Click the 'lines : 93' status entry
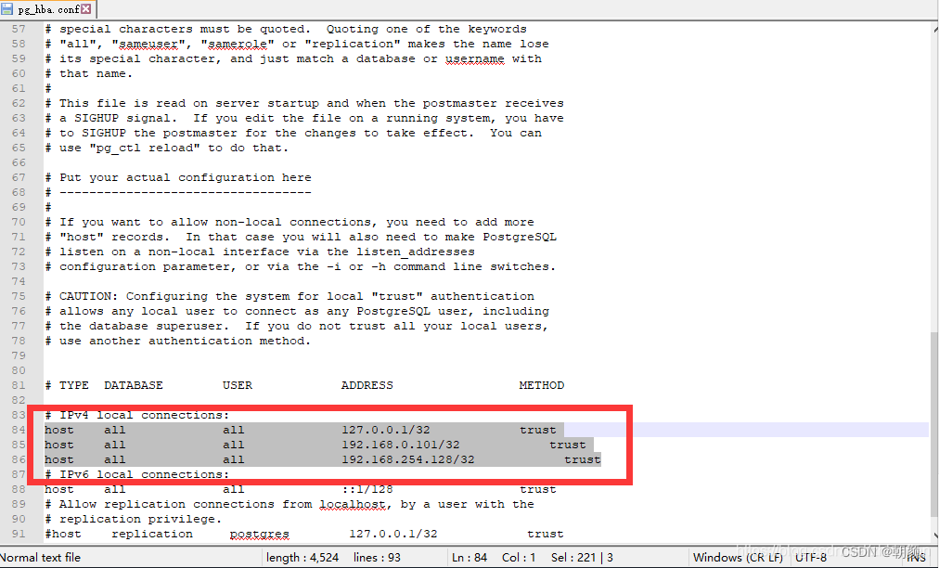This screenshot has width=939, height=568. [x=377, y=558]
